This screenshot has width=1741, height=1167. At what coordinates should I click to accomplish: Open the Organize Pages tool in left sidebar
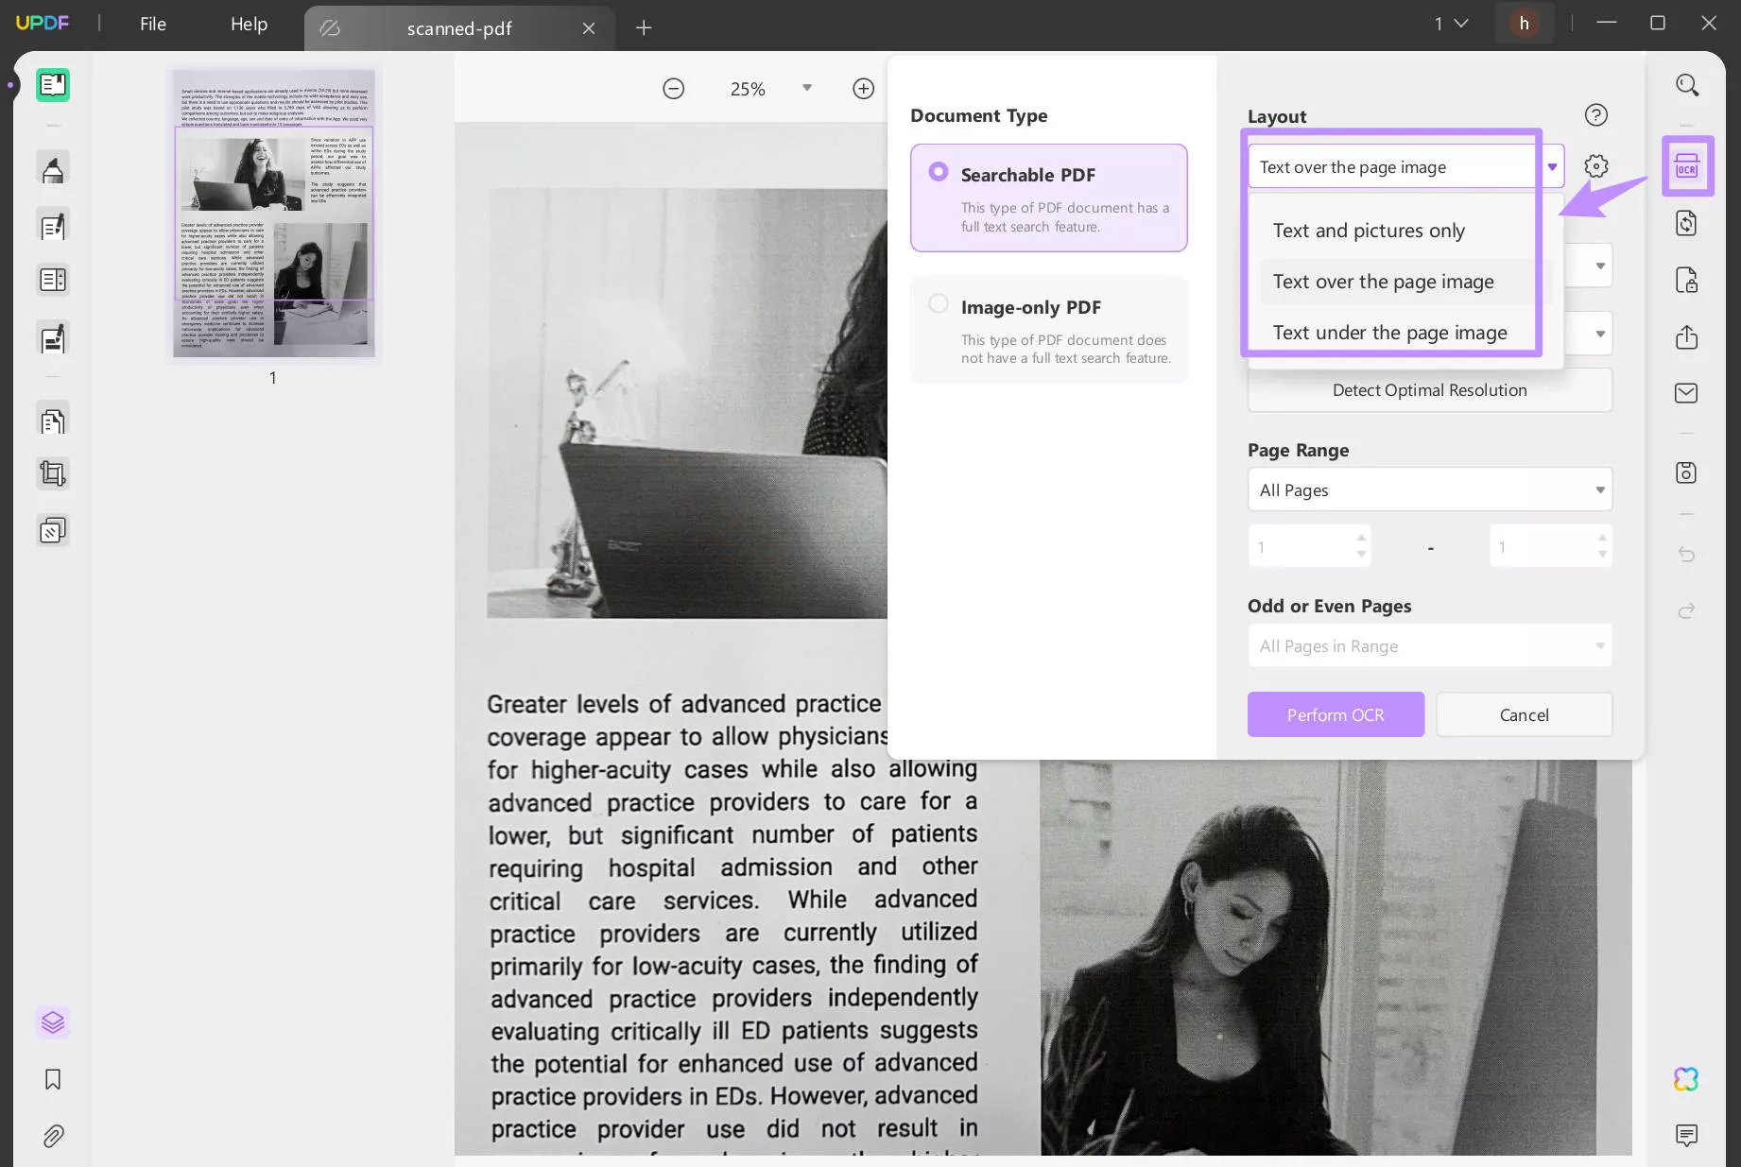[53, 420]
